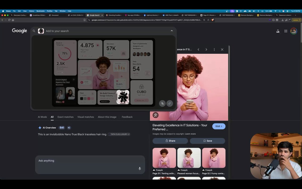Screen dimensions: 302x189
Task: Open the Page 31 Texting online thumbnail
Action: click(x=164, y=158)
